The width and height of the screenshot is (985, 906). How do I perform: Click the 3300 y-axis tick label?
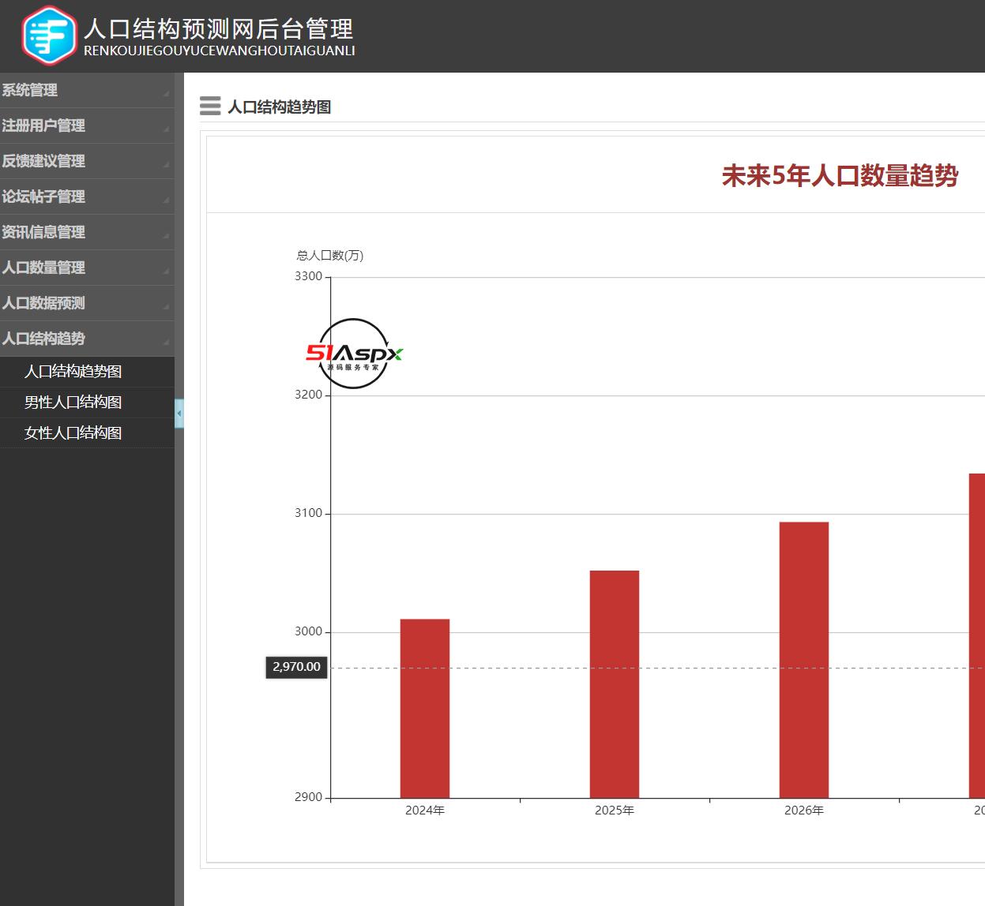click(309, 276)
